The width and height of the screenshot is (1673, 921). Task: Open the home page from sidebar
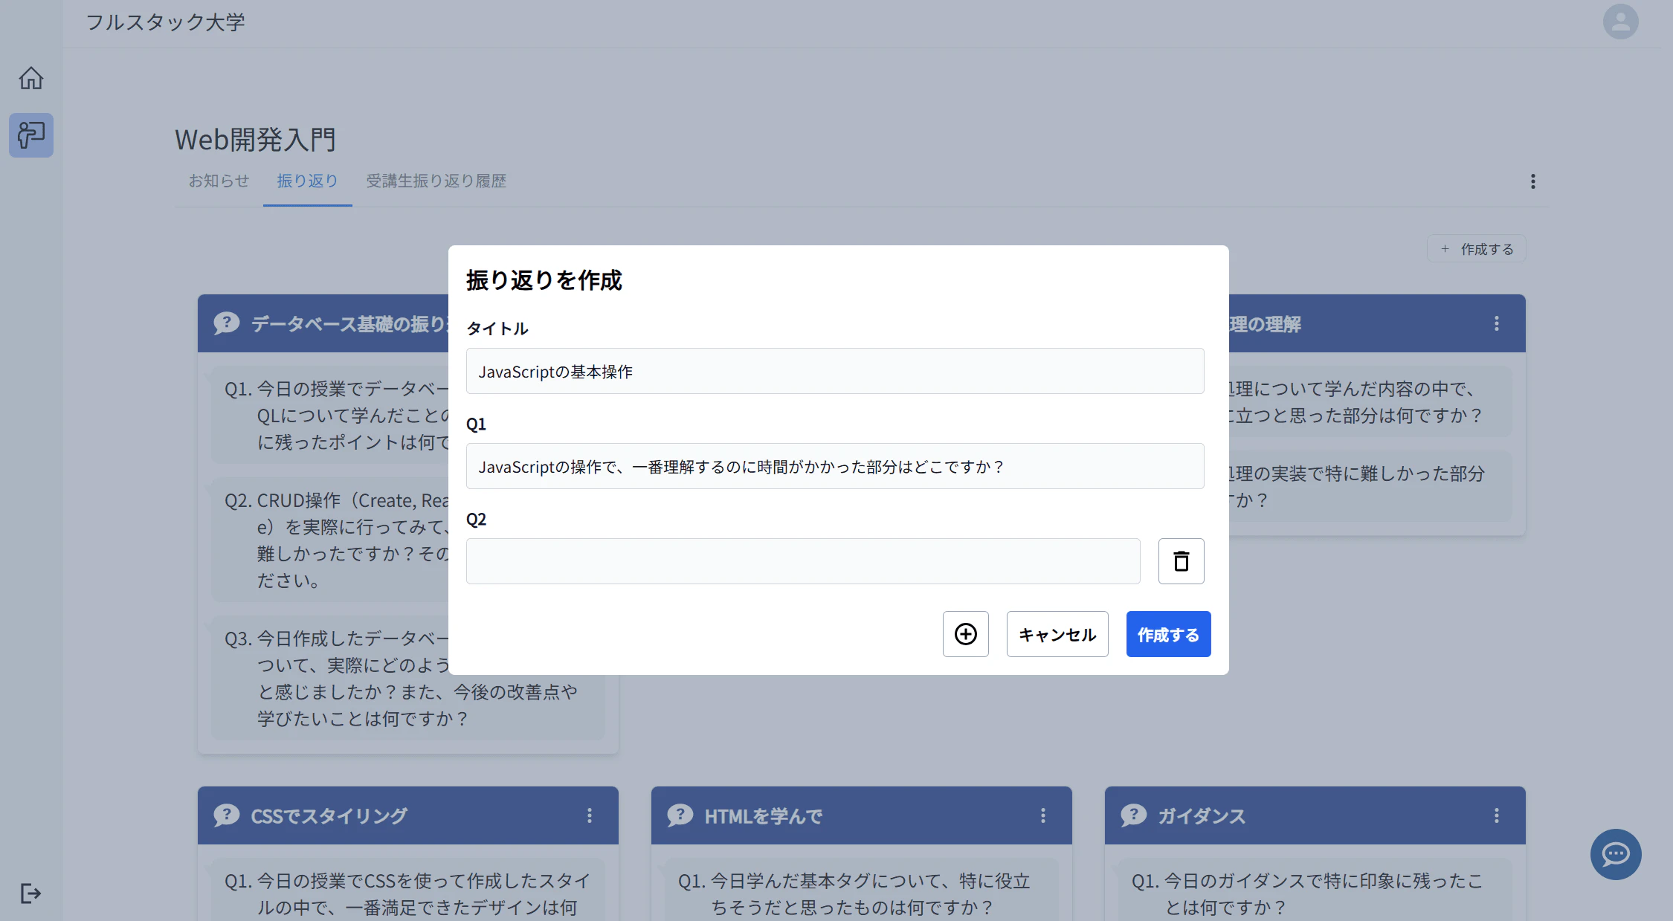(30, 78)
